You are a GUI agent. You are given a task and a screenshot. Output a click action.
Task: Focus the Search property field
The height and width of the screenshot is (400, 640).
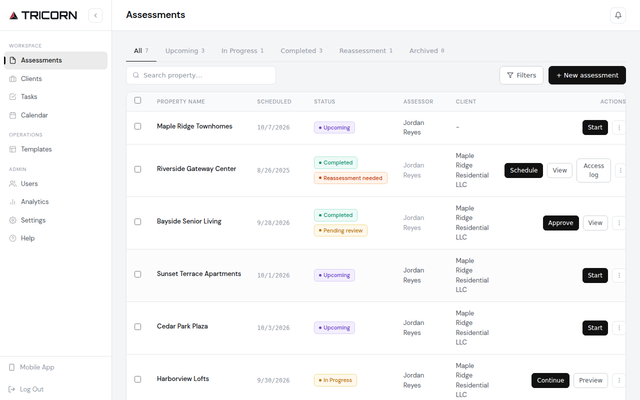[x=201, y=75]
